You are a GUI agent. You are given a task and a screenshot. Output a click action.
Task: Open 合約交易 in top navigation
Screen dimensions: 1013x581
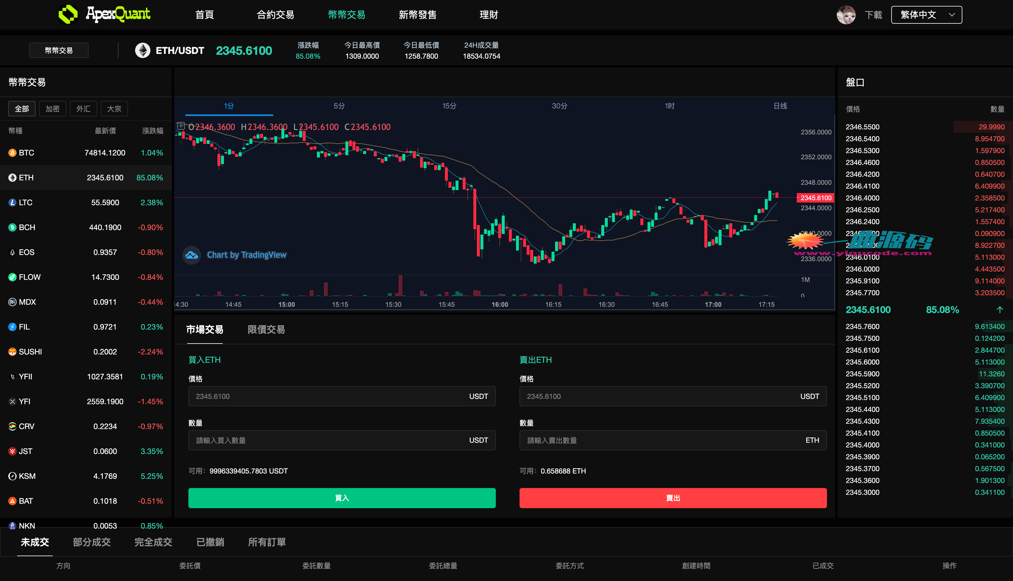(275, 15)
